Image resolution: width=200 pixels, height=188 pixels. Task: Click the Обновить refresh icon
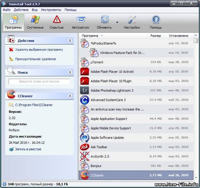pos(105,20)
